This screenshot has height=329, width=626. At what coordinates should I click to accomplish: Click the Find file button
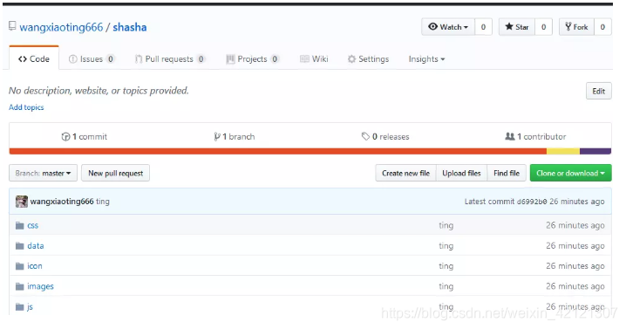click(507, 173)
